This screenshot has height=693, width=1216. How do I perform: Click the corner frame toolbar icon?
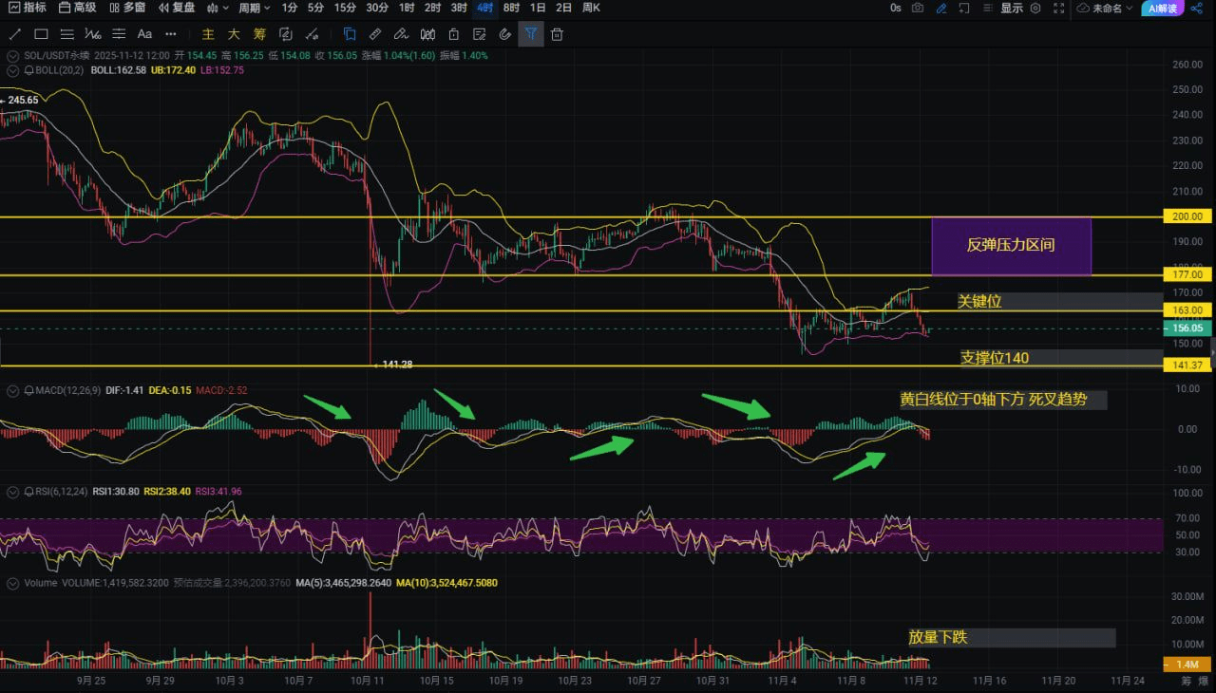click(964, 8)
